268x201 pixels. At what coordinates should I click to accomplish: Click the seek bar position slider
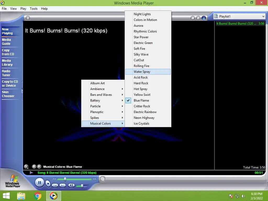pyautogui.click(x=65, y=179)
